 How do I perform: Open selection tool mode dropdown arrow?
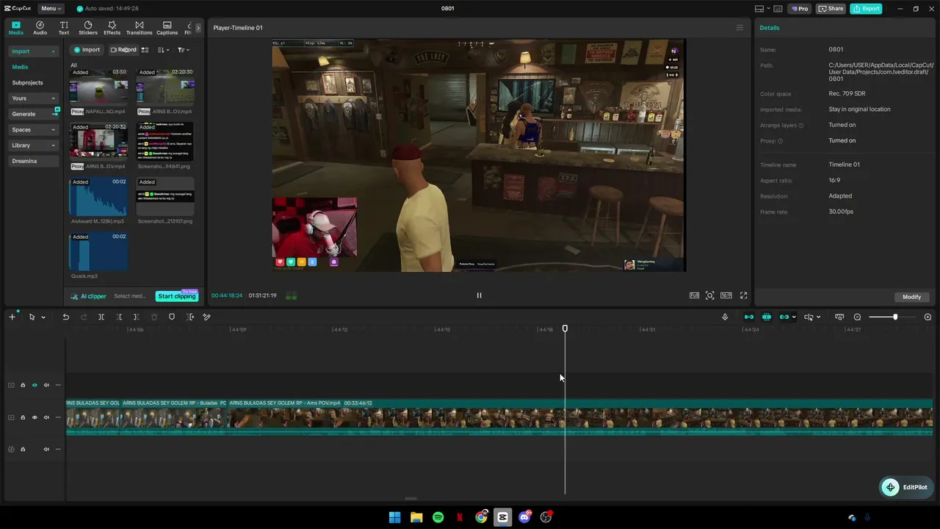point(43,317)
